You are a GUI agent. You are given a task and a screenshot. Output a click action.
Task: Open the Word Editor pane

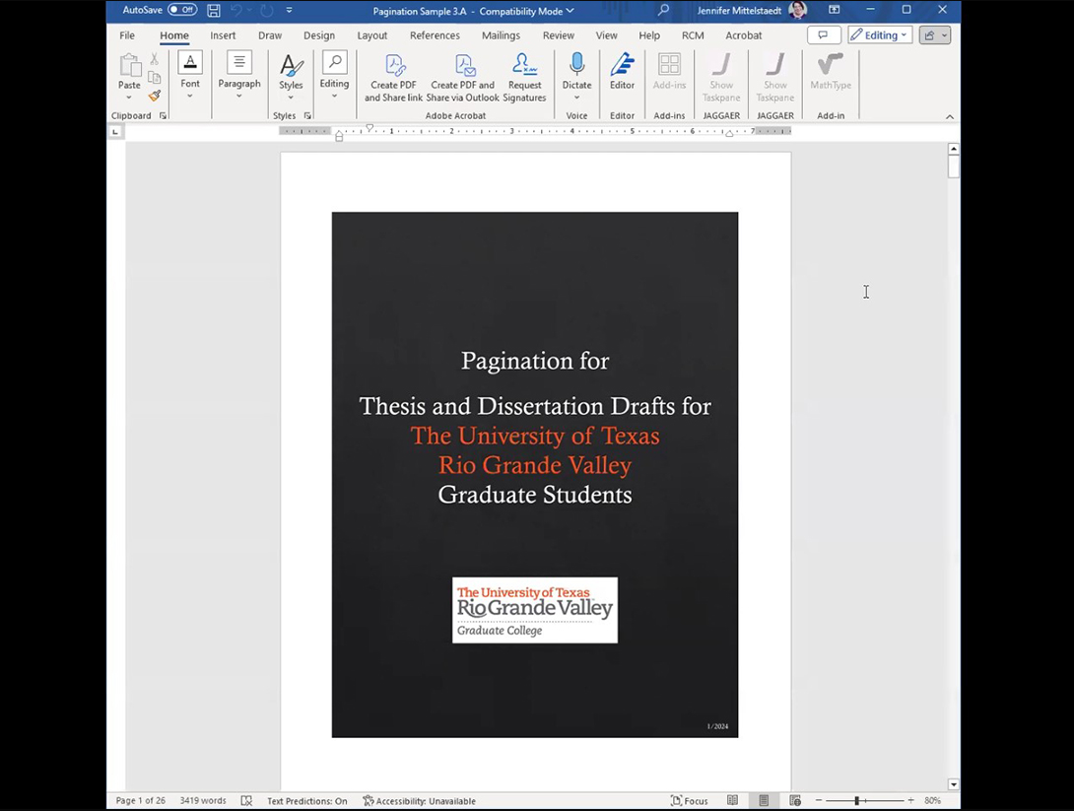click(x=622, y=69)
